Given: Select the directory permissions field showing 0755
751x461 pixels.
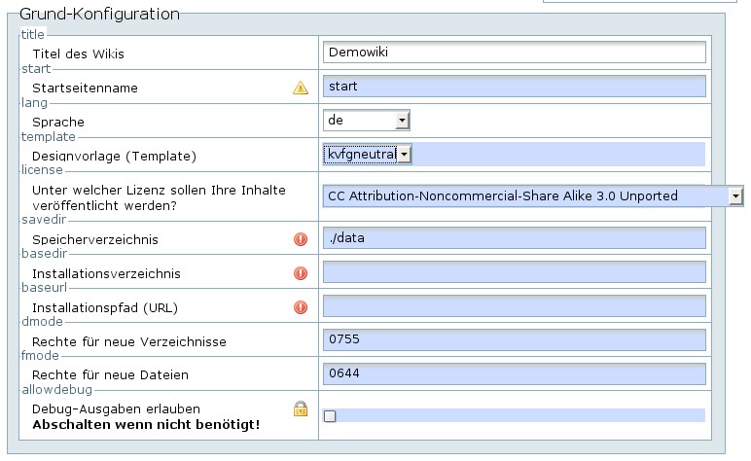Looking at the screenshot, I should point(514,340).
